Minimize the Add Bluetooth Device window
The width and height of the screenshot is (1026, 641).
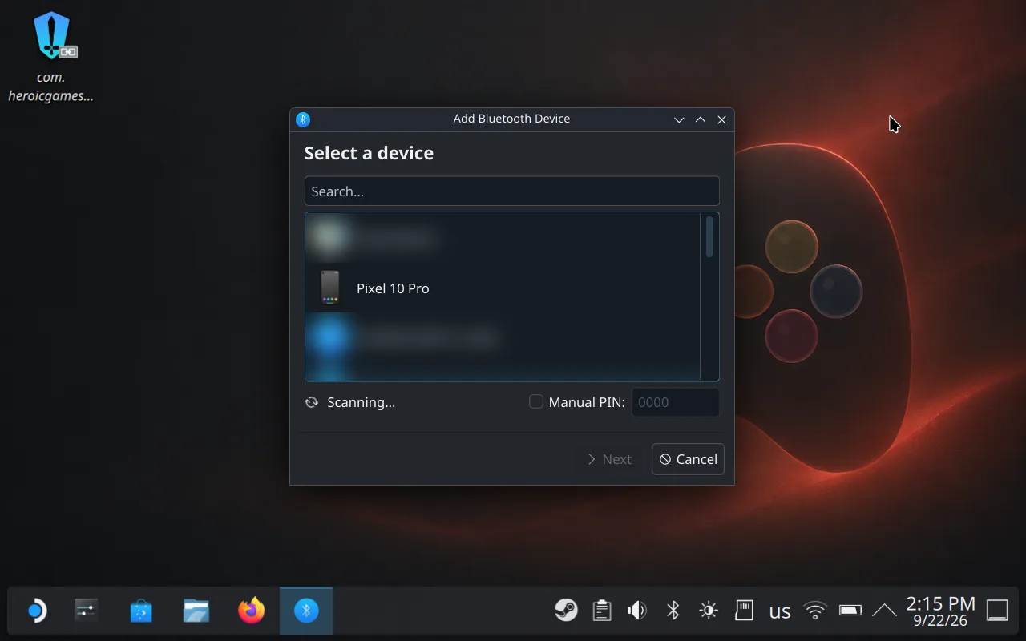point(679,119)
